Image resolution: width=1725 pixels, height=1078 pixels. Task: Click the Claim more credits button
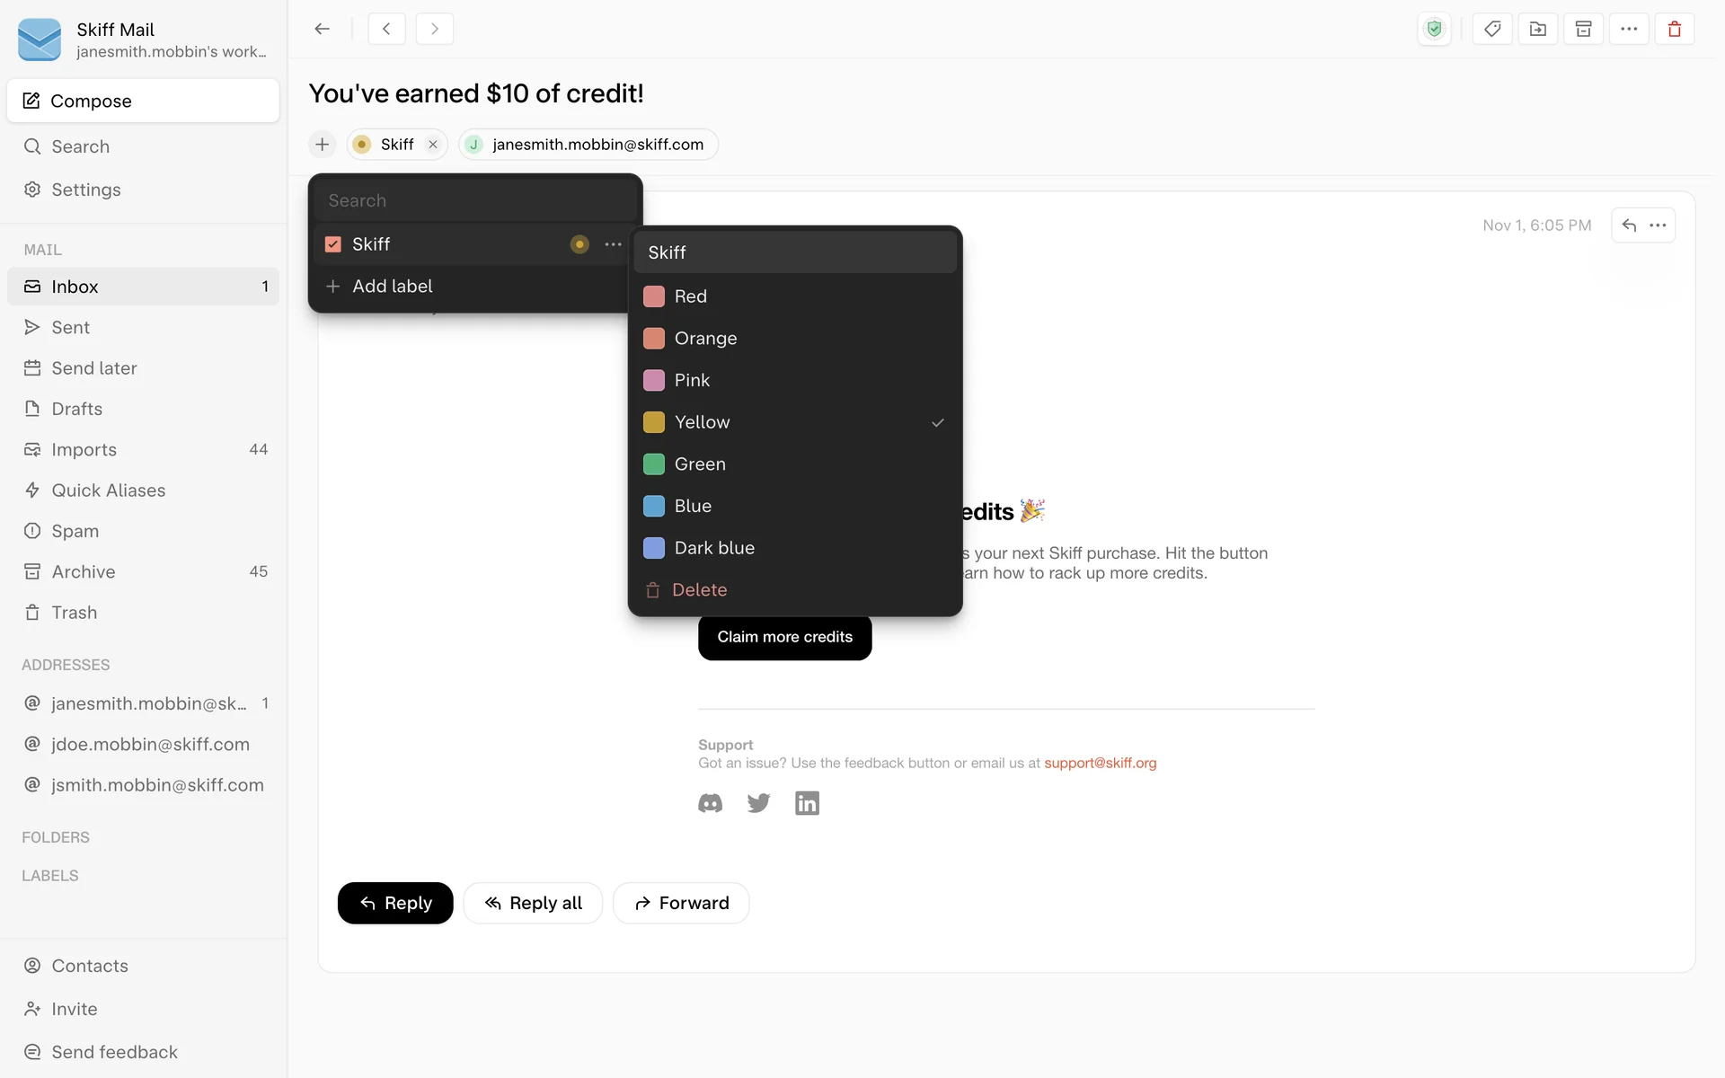pos(784,637)
